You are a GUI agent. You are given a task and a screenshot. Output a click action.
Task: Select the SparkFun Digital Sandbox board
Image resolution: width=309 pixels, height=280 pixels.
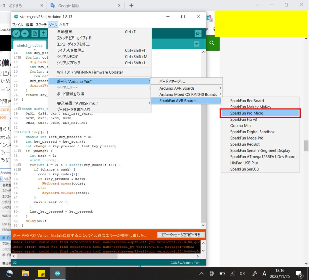pyautogui.click(x=260, y=132)
